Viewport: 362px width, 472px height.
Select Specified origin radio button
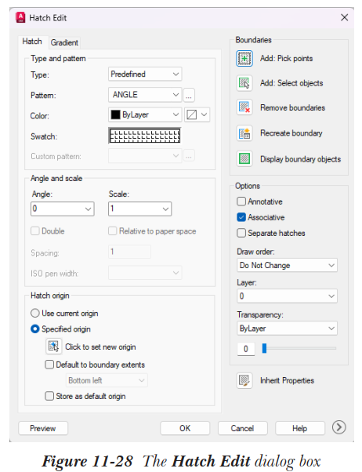[x=35, y=329]
